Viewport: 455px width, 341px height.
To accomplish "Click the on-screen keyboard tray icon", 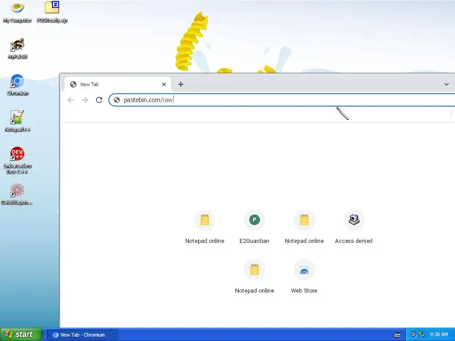I will 397,335.
